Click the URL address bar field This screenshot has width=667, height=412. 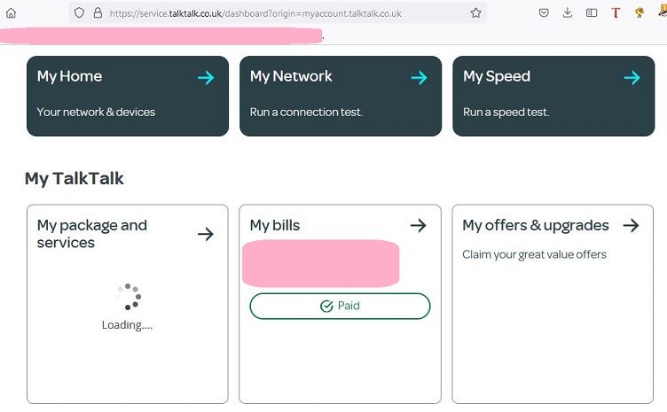pos(284,13)
